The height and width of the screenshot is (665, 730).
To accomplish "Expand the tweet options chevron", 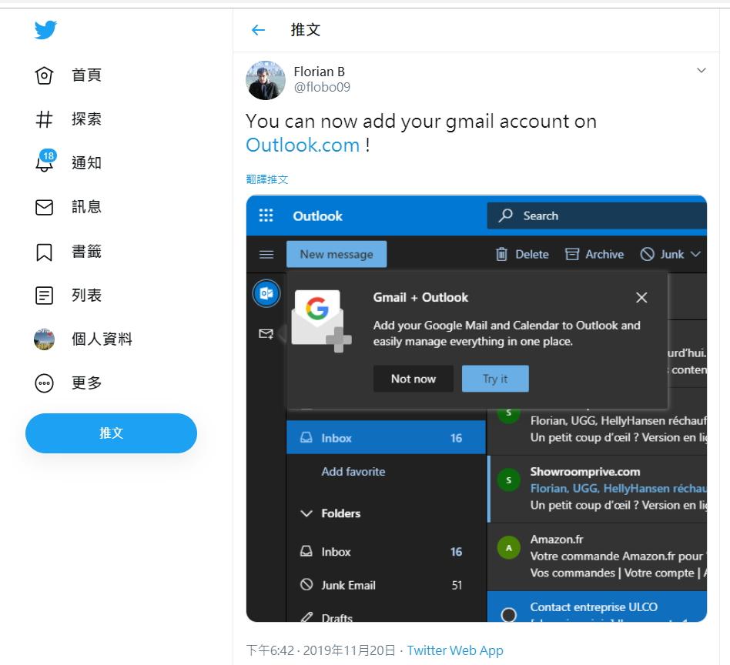I will tap(701, 71).
